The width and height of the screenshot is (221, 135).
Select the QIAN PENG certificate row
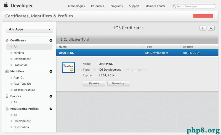click(137, 53)
